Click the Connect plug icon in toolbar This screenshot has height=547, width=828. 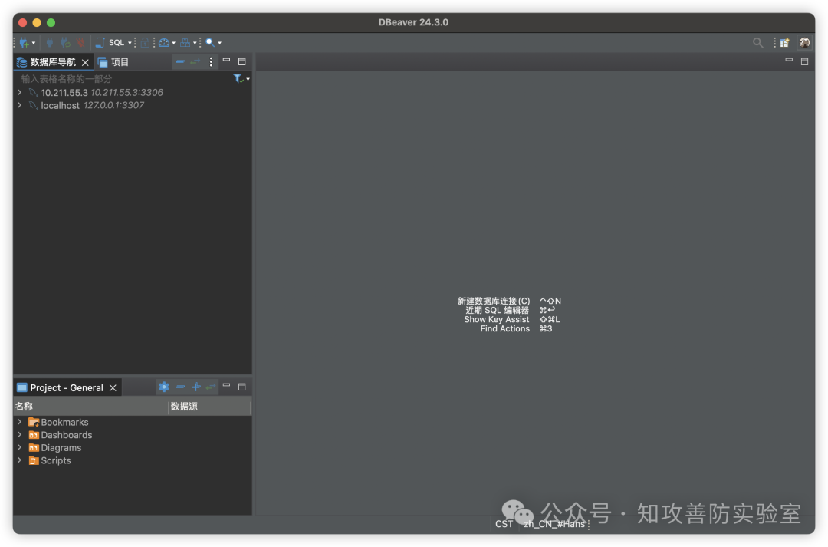click(50, 43)
